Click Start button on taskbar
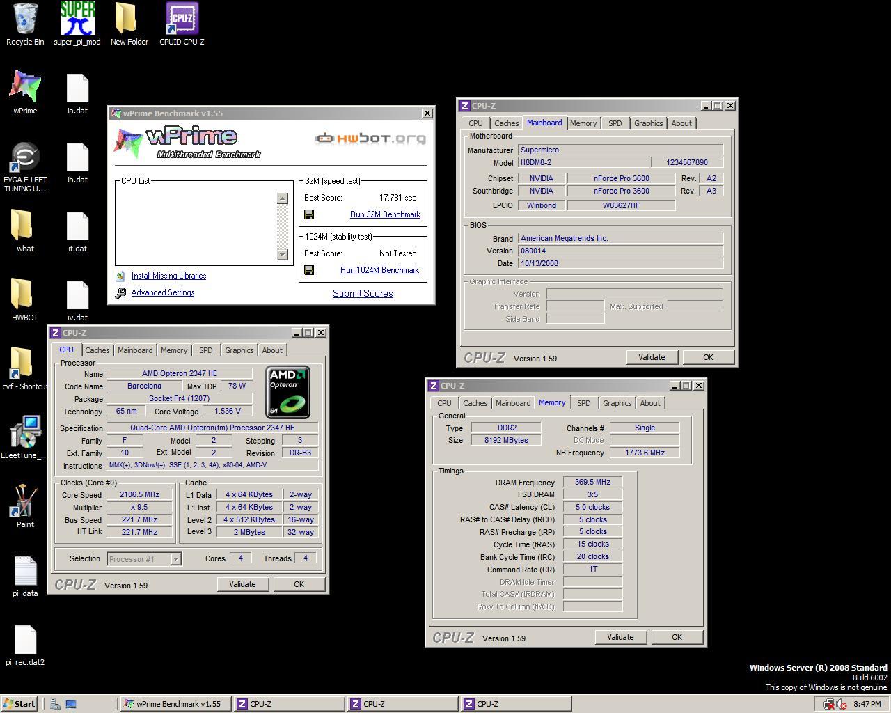 19,704
